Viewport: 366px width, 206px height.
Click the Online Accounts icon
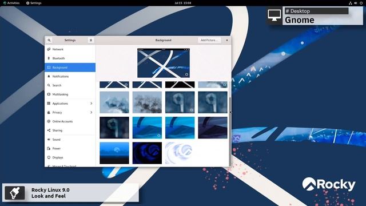[x=49, y=121]
